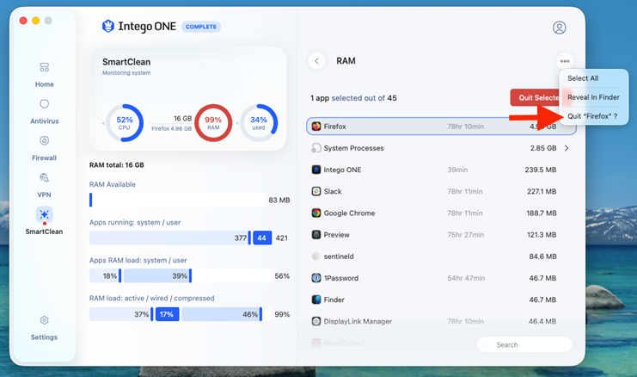Select the 1Password row
This screenshot has height=377, width=637.
(x=441, y=278)
